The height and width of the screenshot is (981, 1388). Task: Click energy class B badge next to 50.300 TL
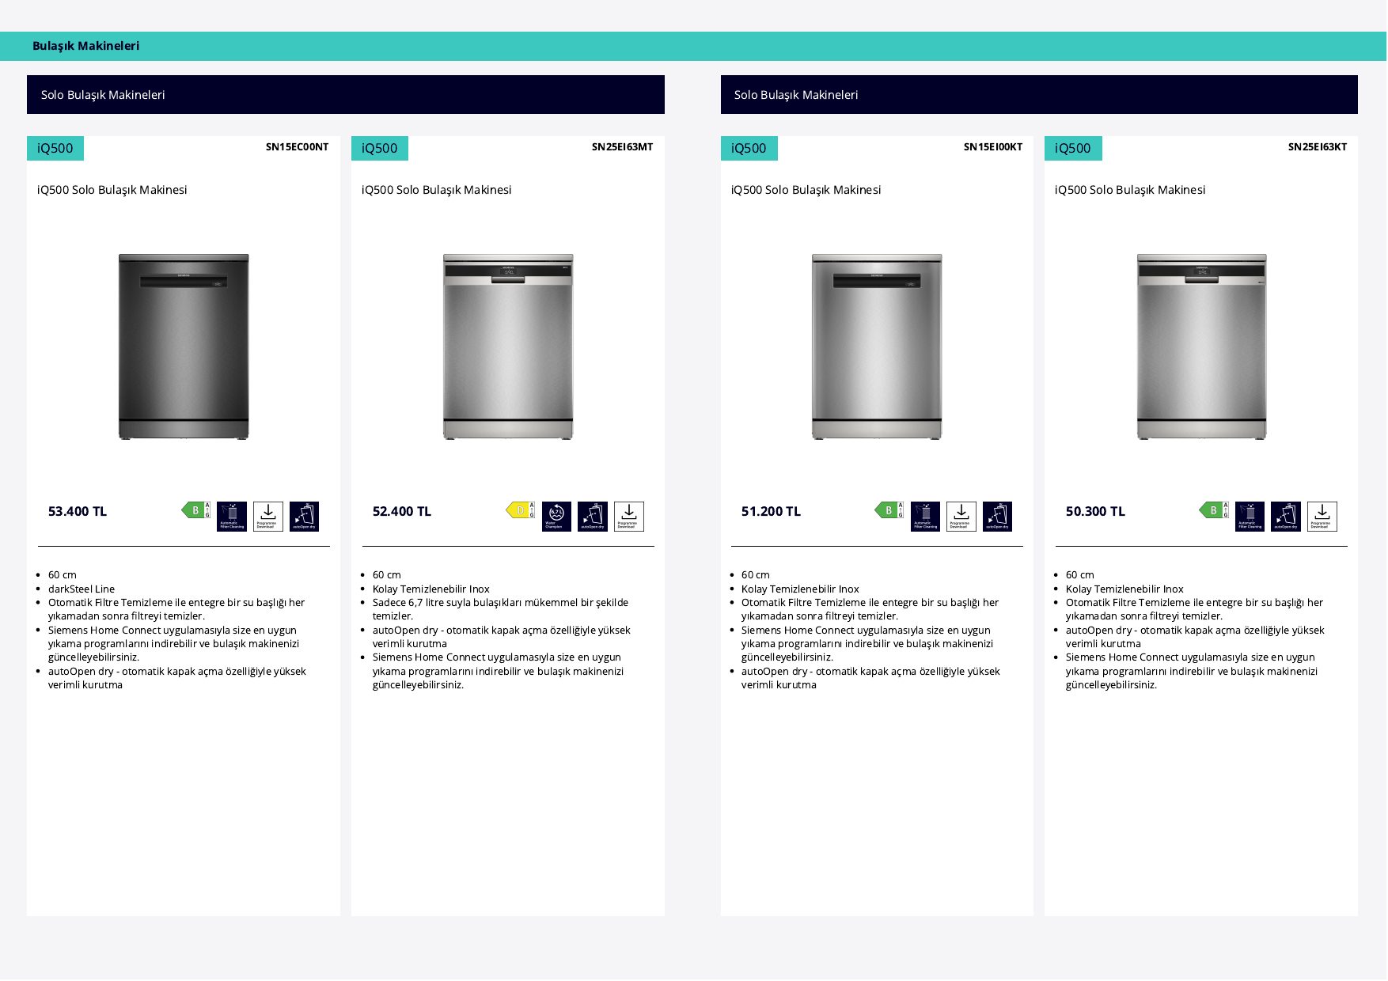(x=1214, y=510)
